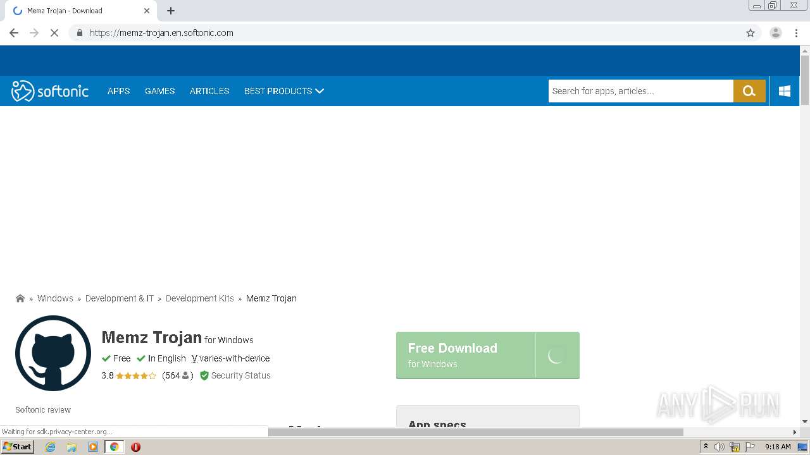The height and width of the screenshot is (455, 810).
Task: Click the horizontal scrollbar thumb
Action: (x=476, y=432)
